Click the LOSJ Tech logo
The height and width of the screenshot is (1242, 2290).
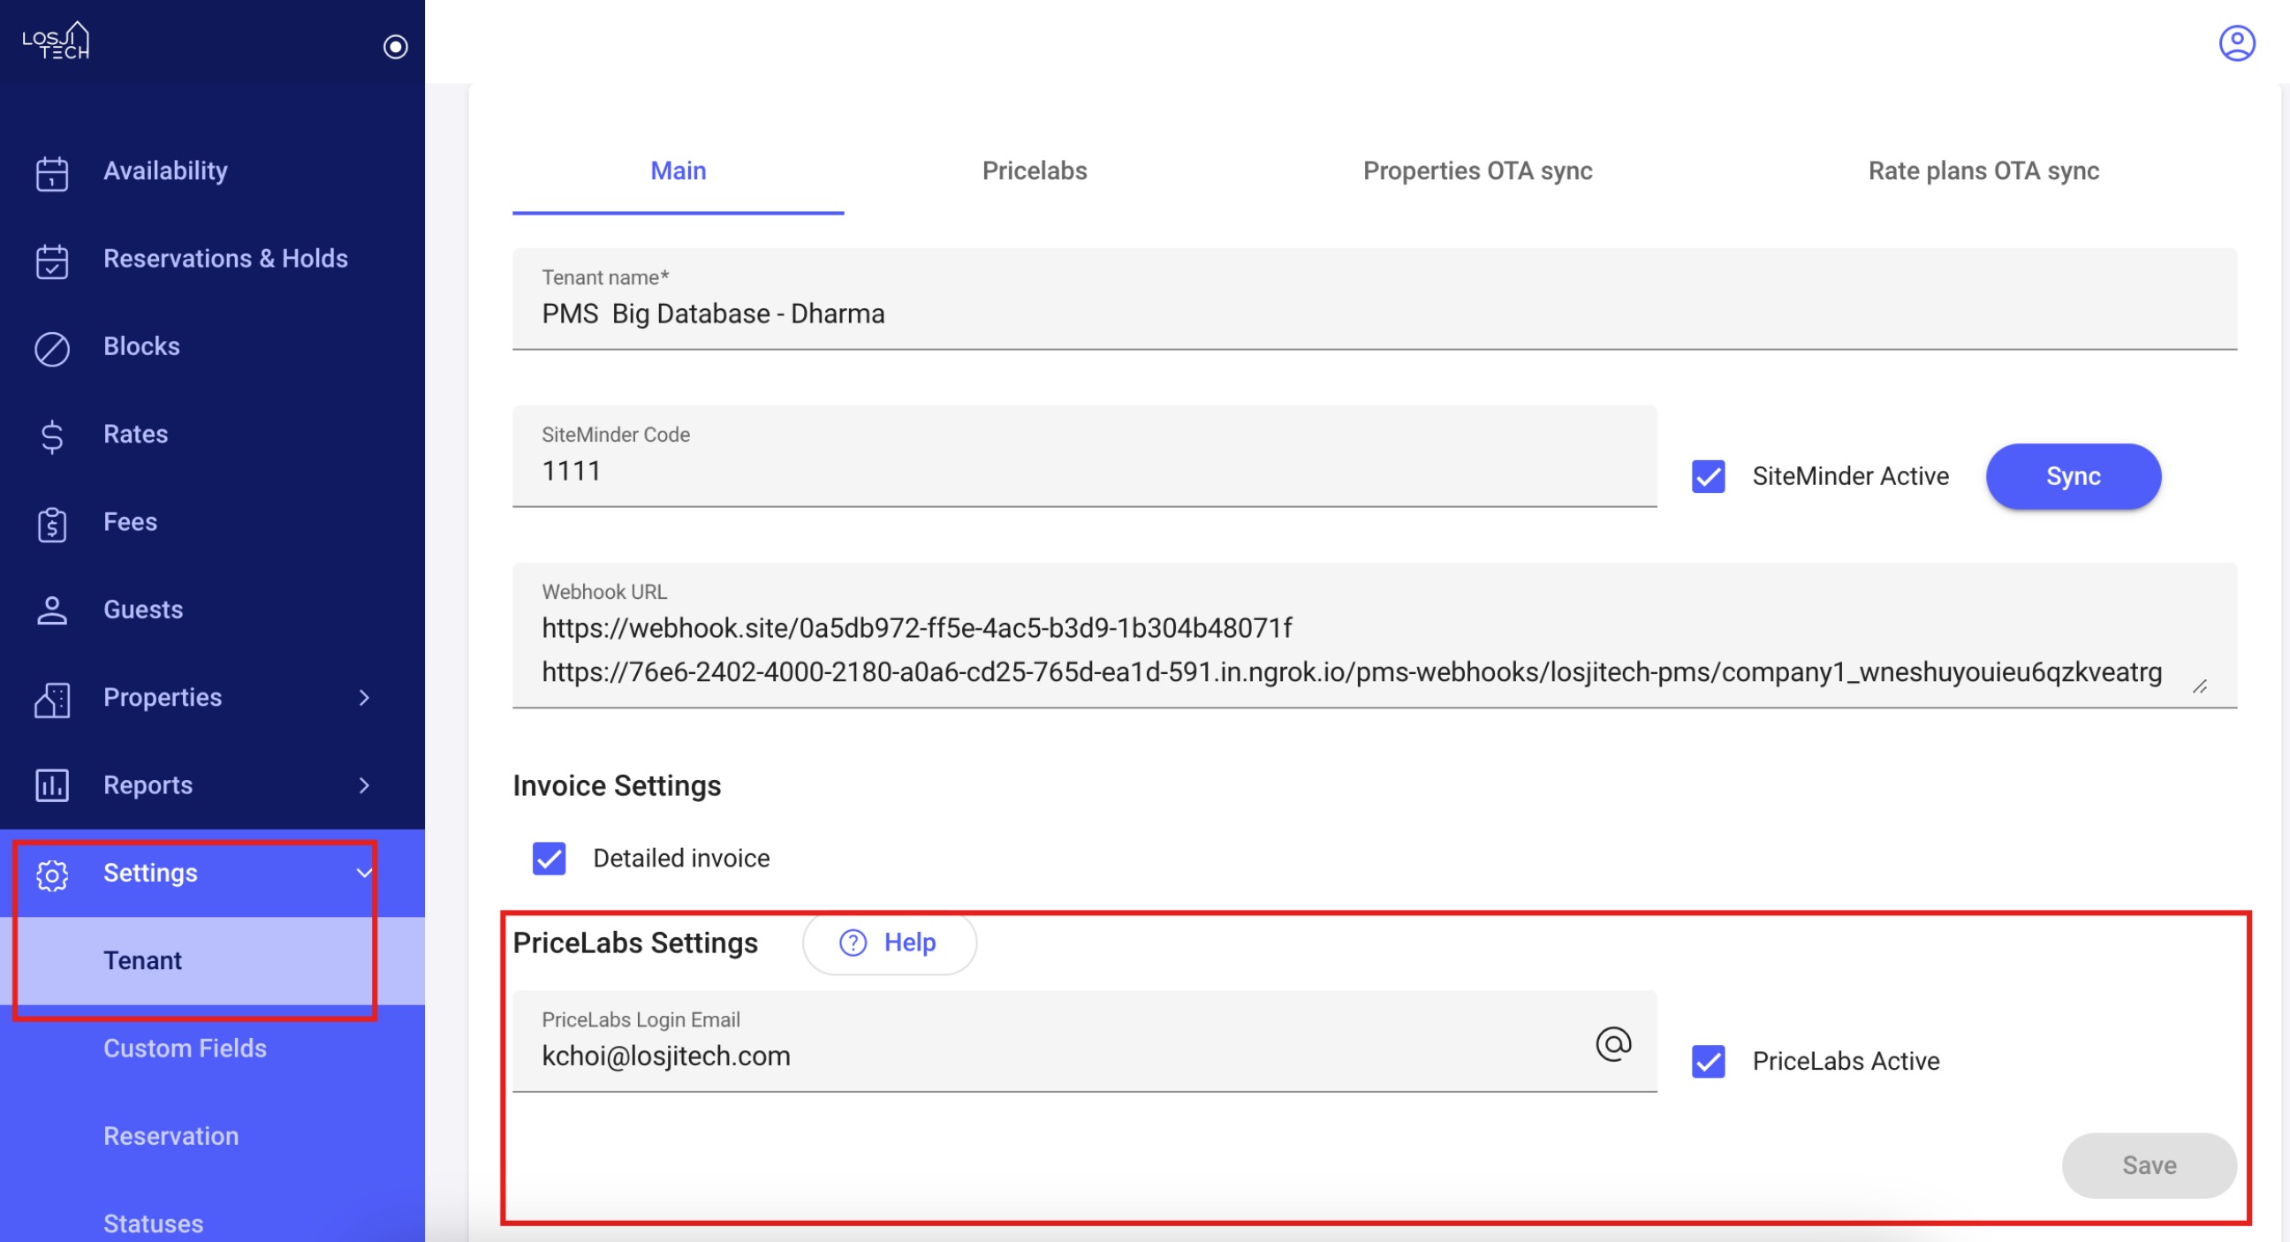(56, 41)
